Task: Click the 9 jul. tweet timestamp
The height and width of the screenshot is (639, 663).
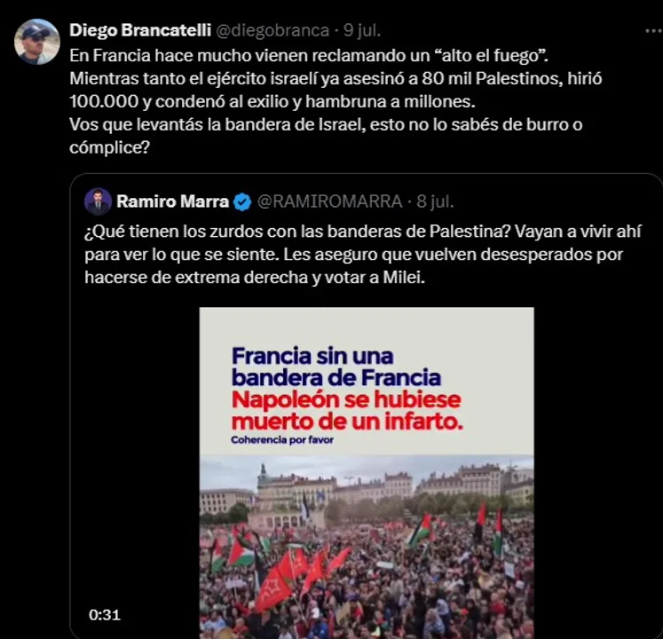Action: pyautogui.click(x=362, y=30)
